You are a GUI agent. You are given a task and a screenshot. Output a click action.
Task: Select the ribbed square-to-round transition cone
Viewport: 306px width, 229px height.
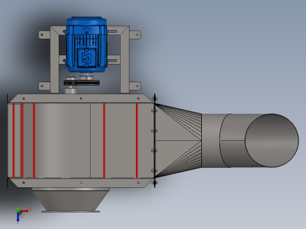pos(178,140)
